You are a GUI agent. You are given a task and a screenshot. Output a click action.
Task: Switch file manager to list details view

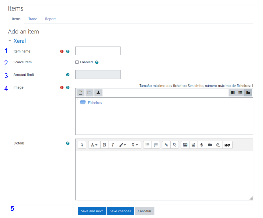pyautogui.click(x=240, y=93)
